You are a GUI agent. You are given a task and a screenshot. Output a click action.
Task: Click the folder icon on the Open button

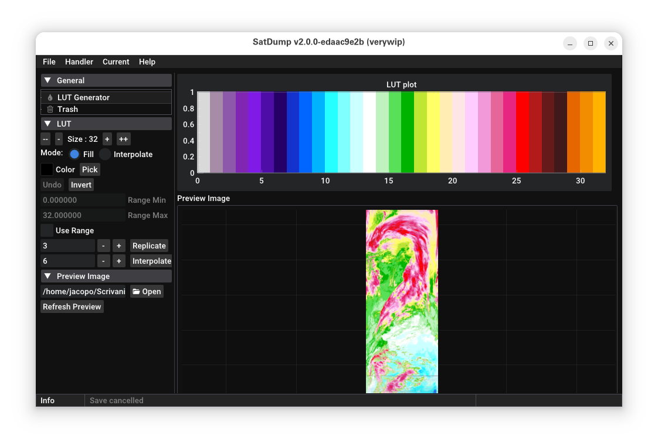pos(137,291)
